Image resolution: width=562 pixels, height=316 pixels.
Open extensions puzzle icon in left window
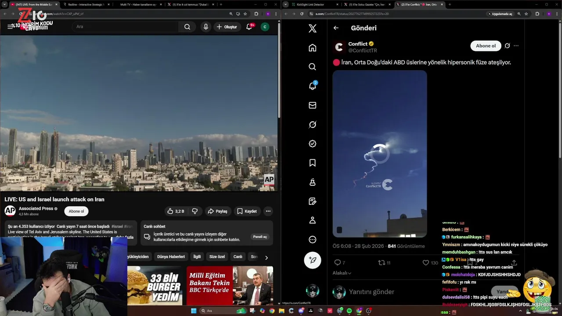256,14
